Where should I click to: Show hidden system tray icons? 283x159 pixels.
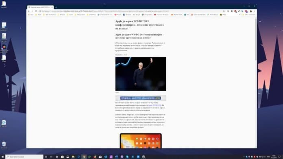click(244, 157)
